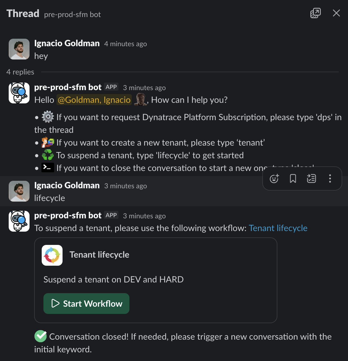The height and width of the screenshot is (361, 348).
Task: Close the thread panel
Action: tap(336, 13)
